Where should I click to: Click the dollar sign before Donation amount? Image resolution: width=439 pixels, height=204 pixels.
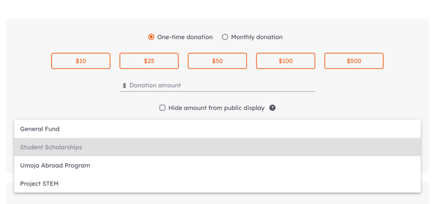pos(124,86)
